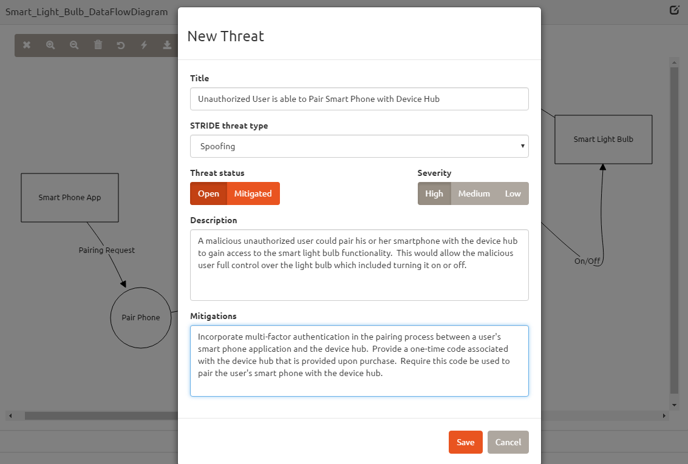Click the X (close diagram) toolbar icon

coord(27,45)
